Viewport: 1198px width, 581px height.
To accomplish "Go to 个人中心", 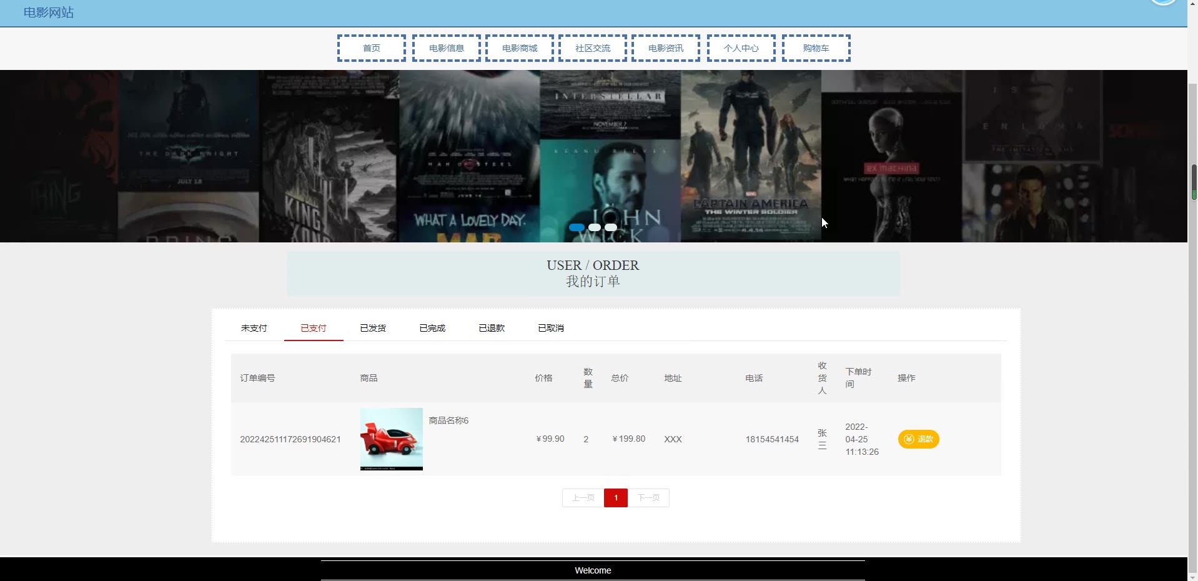I will pos(741,48).
